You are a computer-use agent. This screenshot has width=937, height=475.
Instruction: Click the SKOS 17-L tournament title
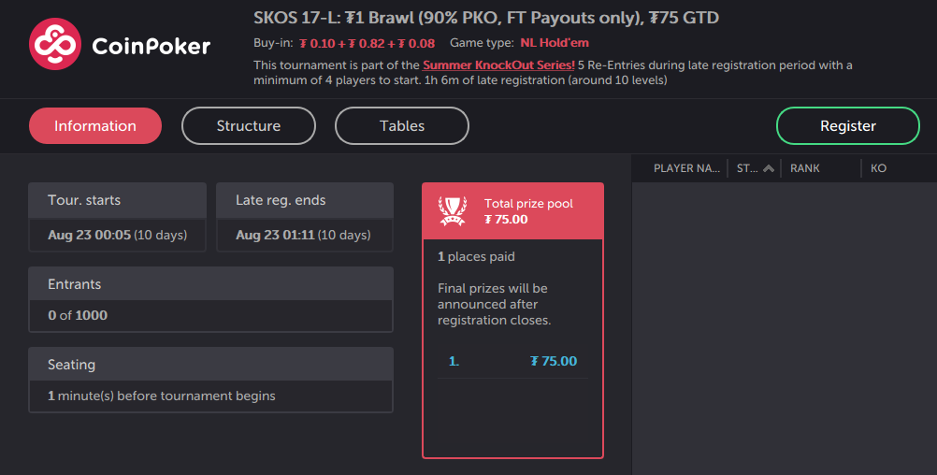click(x=486, y=18)
